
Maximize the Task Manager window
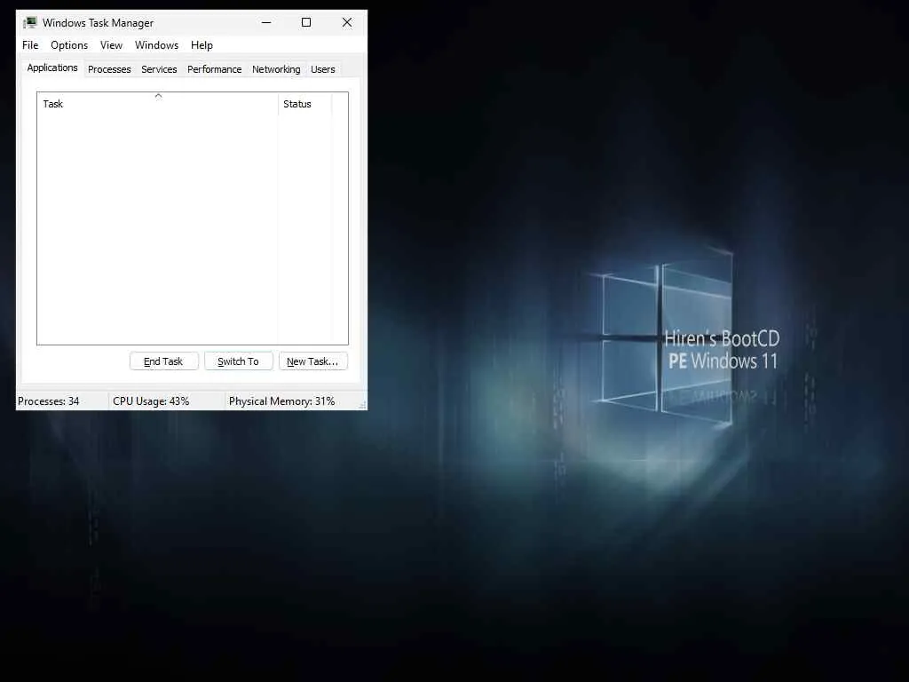coord(306,22)
